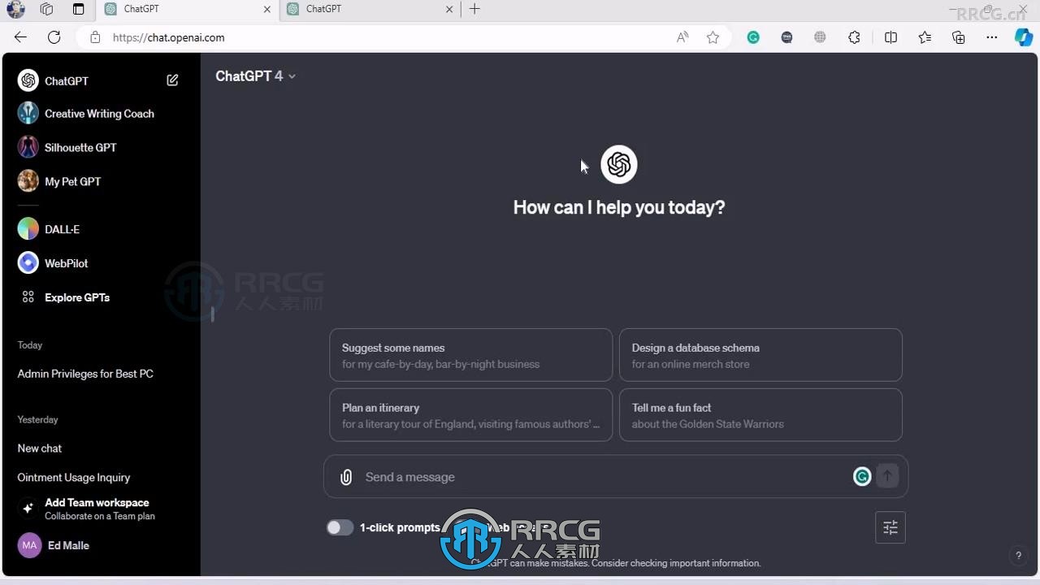Open the favorites list icon

coord(925,37)
